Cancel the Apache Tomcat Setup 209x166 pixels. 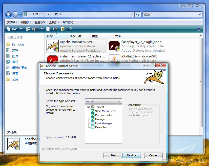pyautogui.click(x=153, y=155)
